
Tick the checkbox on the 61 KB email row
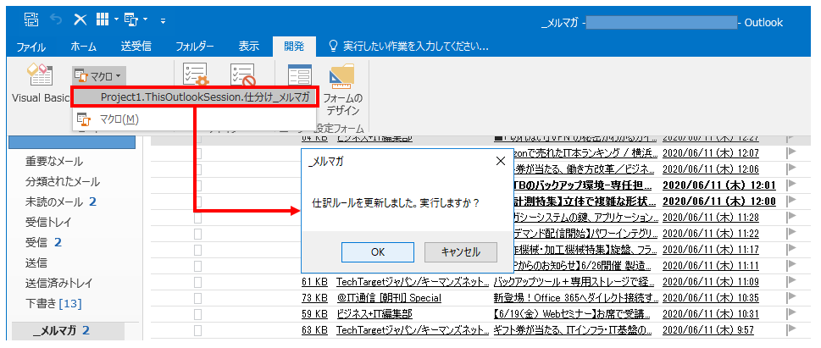click(x=198, y=281)
